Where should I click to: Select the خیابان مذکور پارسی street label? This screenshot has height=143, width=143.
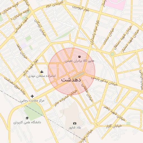click(104, 81)
